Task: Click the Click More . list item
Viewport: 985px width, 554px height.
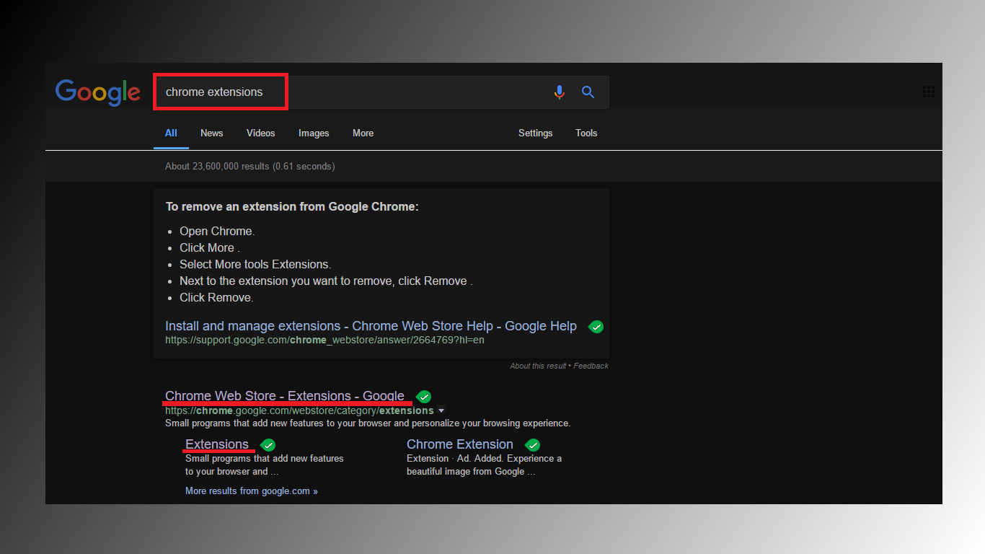Action: click(x=210, y=248)
